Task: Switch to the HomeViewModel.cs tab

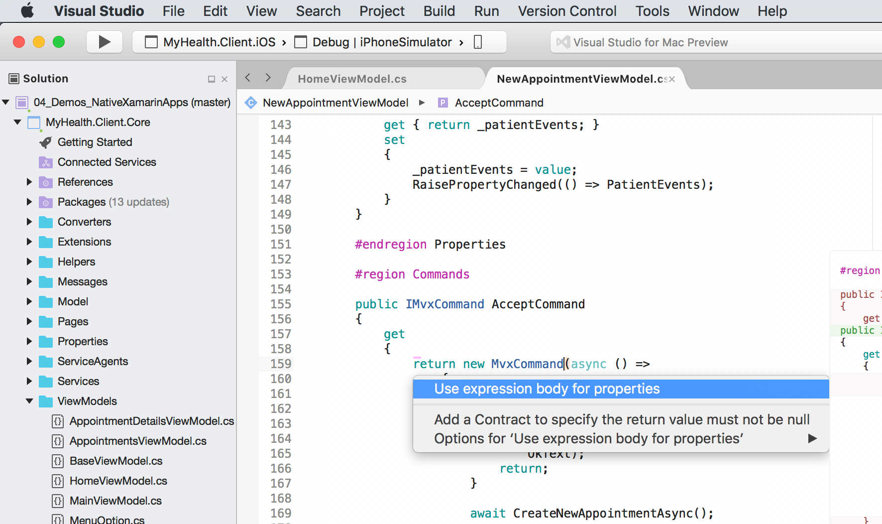Action: [x=352, y=79]
